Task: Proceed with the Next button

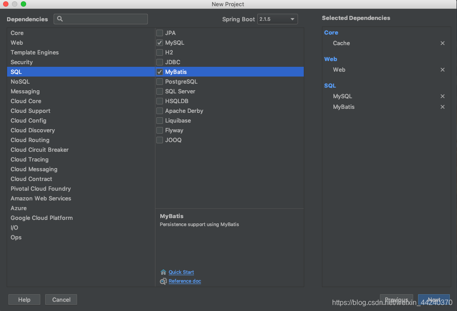Action: (x=434, y=299)
